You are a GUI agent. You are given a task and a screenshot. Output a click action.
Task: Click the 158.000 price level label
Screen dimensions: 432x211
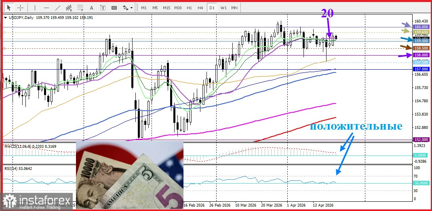(421, 55)
